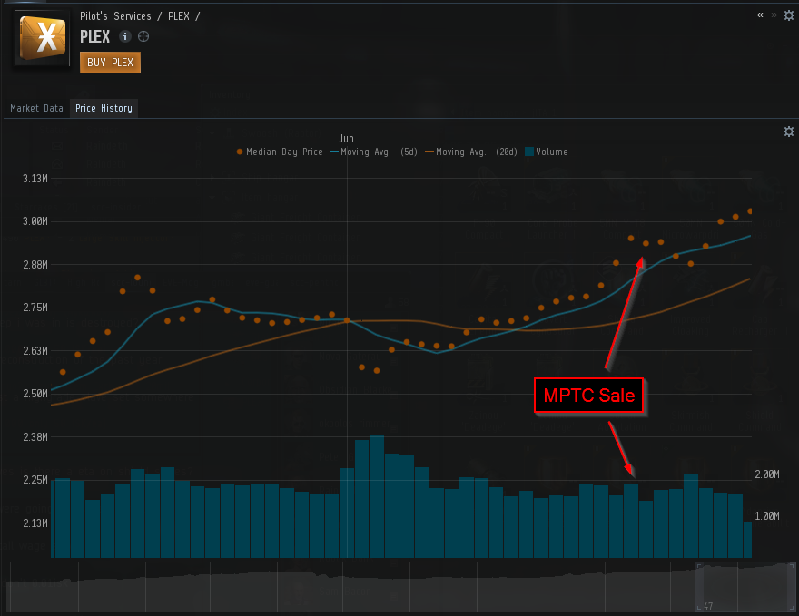Open the chart settings gear

click(x=789, y=132)
